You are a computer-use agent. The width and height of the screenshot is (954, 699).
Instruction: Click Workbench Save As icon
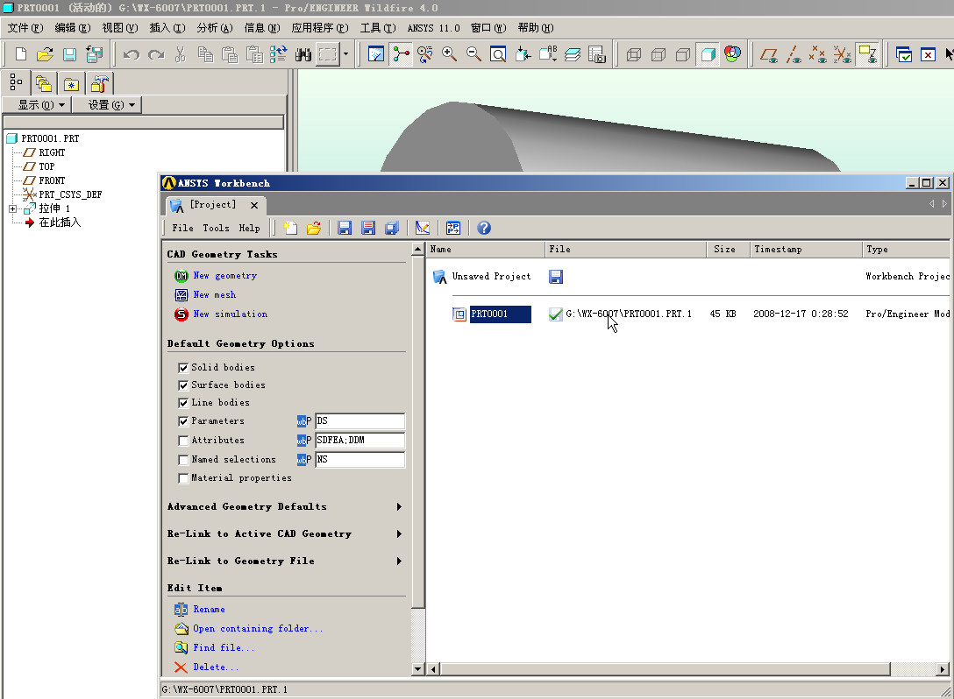[x=368, y=228]
